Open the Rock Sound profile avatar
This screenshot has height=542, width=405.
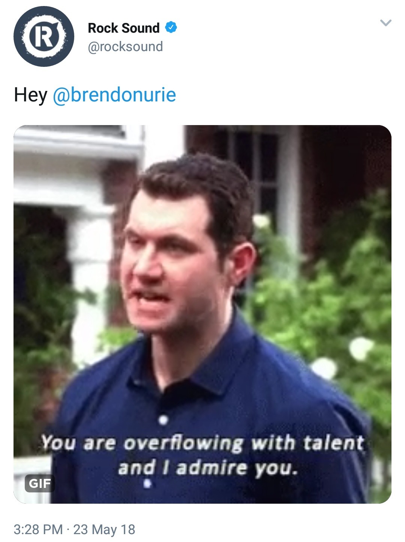[x=44, y=36]
